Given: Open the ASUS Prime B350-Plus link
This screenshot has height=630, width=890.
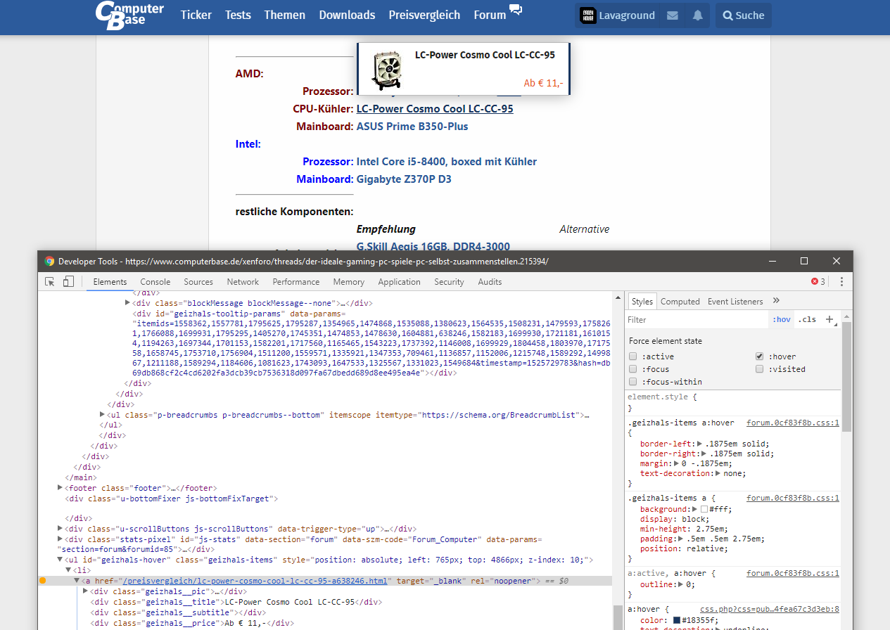Looking at the screenshot, I should point(412,127).
